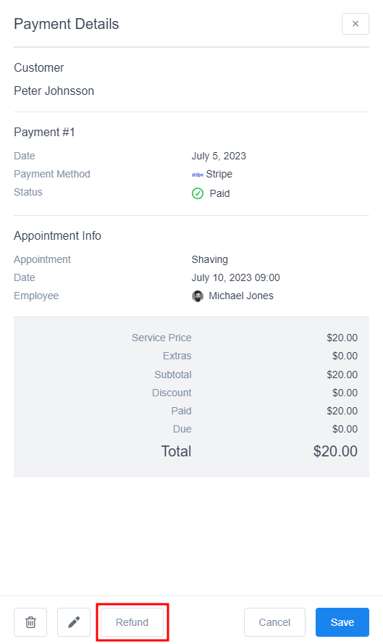The height and width of the screenshot is (644, 383).
Task: Click the green Paid checkmark icon
Action: point(198,193)
